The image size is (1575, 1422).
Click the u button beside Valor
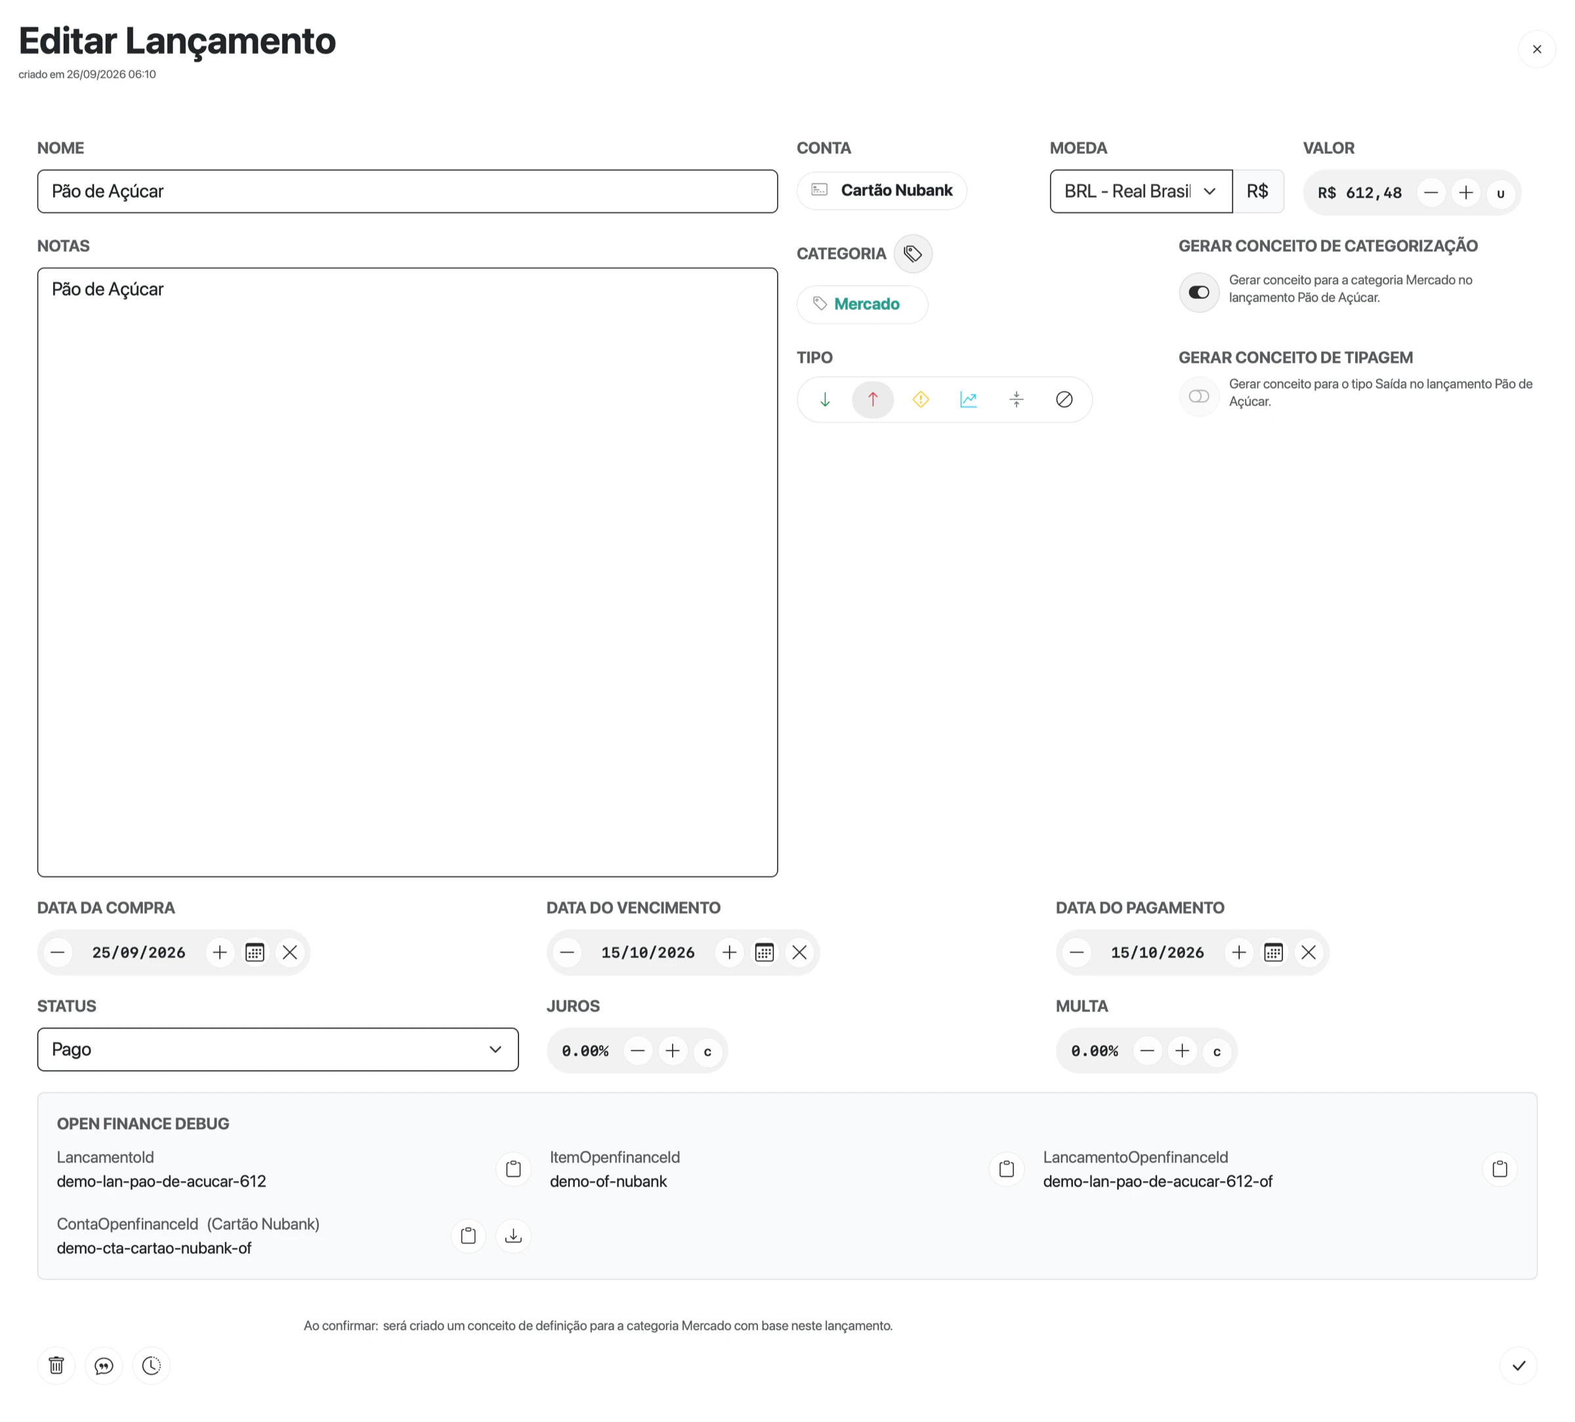point(1500,193)
